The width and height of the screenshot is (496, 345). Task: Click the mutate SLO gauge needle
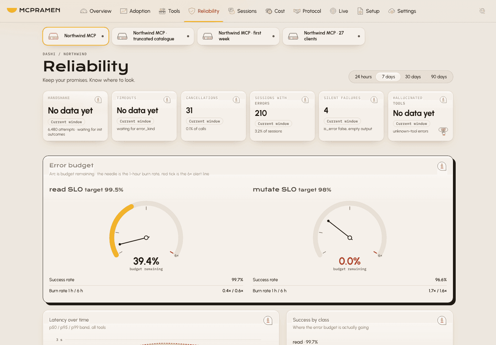[x=339, y=229]
